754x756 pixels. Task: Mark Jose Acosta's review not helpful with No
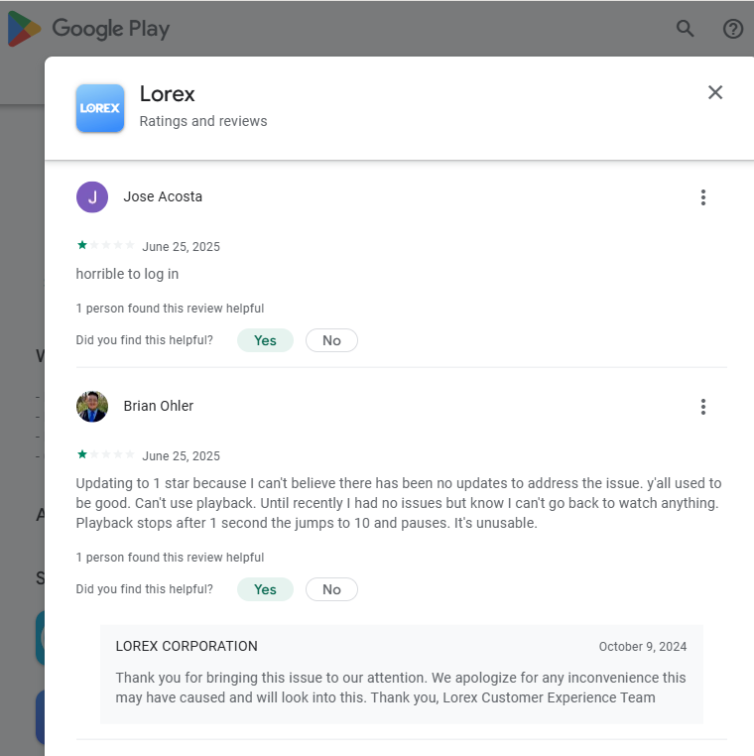pyautogui.click(x=331, y=340)
